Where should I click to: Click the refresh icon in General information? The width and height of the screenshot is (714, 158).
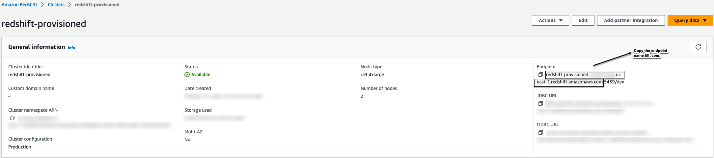click(x=698, y=47)
